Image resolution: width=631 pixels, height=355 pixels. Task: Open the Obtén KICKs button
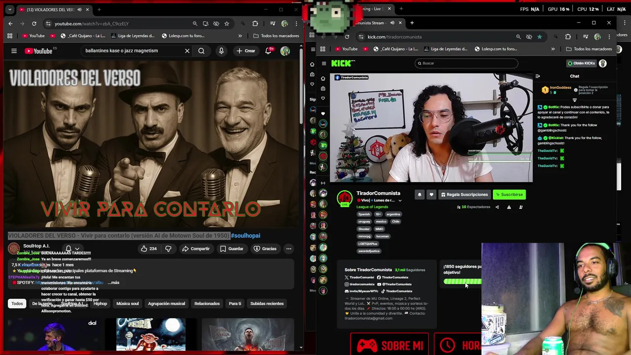click(x=581, y=63)
